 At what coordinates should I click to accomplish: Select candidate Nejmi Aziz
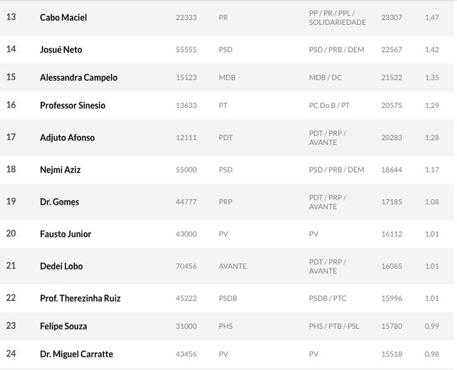coord(60,170)
